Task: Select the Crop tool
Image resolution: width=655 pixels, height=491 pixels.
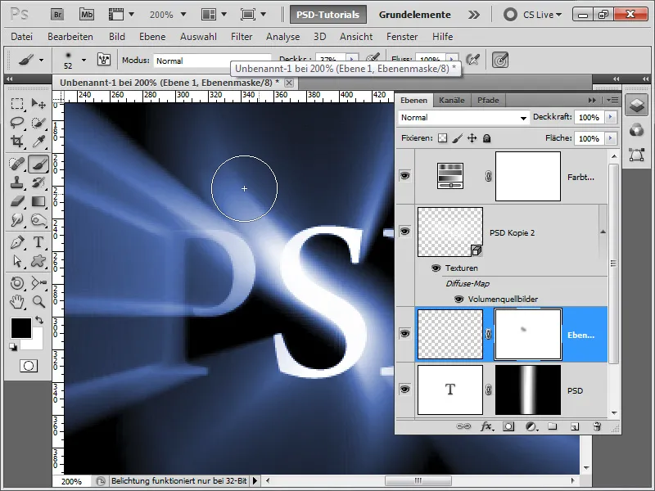Action: coord(16,142)
